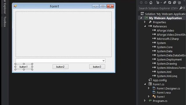Click button3 on the form designer
This screenshot has height=105, width=186.
[x=97, y=67]
